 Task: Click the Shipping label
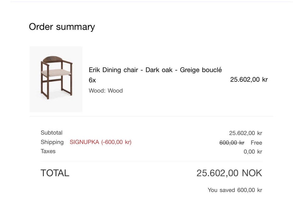click(x=52, y=142)
